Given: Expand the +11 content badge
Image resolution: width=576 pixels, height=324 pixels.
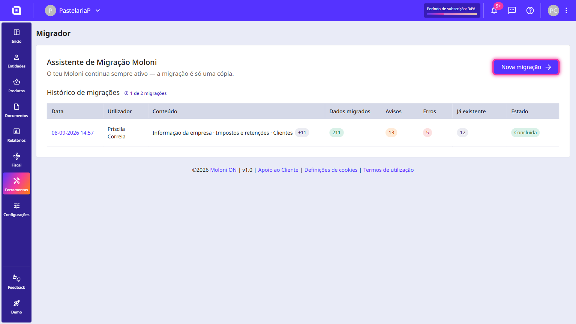Looking at the screenshot, I should [x=302, y=133].
